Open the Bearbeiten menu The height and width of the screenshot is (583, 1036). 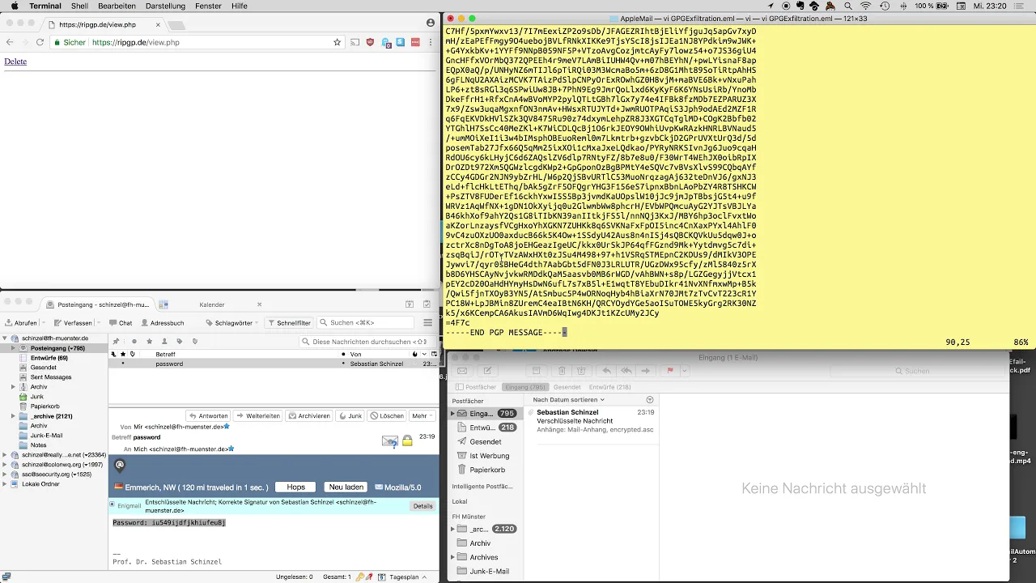(117, 6)
